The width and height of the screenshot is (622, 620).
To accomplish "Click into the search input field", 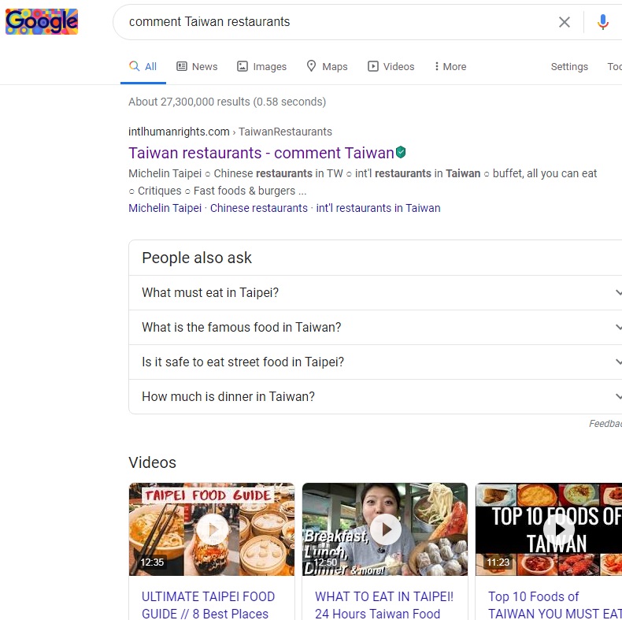I will 331,22.
